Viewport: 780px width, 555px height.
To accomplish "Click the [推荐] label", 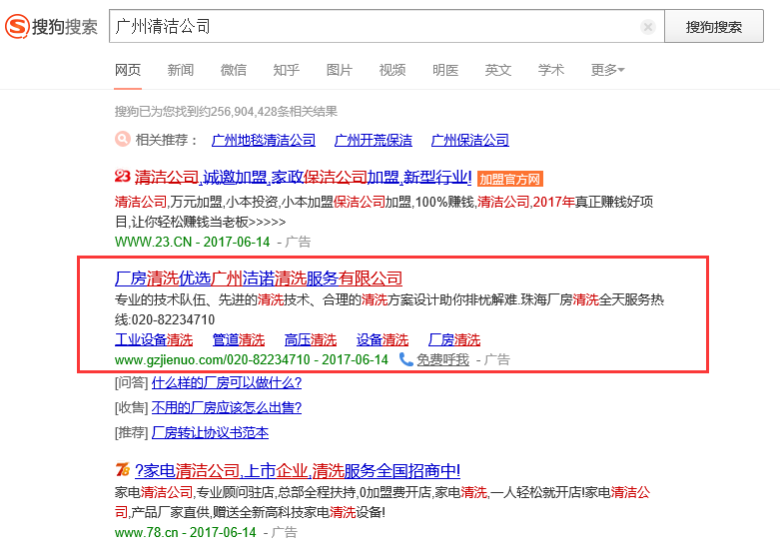I will click(131, 432).
